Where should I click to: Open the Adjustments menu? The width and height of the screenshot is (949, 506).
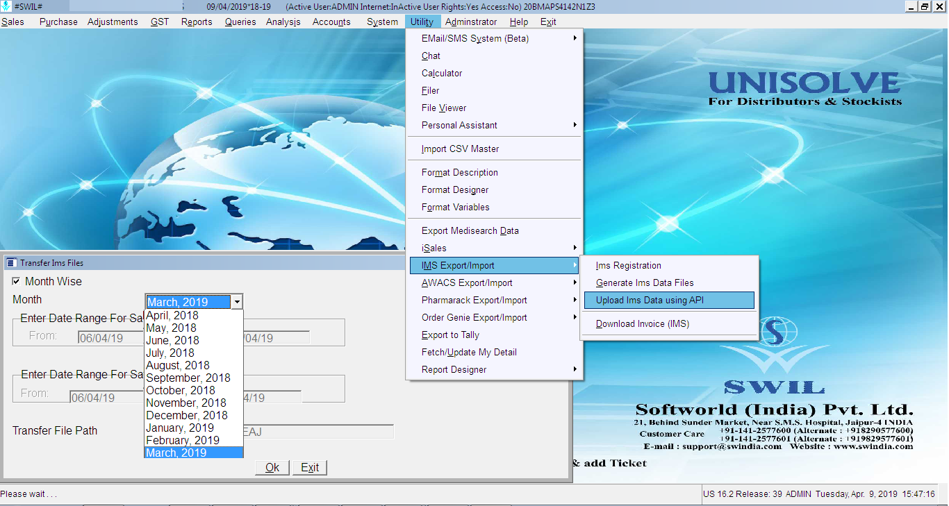113,22
